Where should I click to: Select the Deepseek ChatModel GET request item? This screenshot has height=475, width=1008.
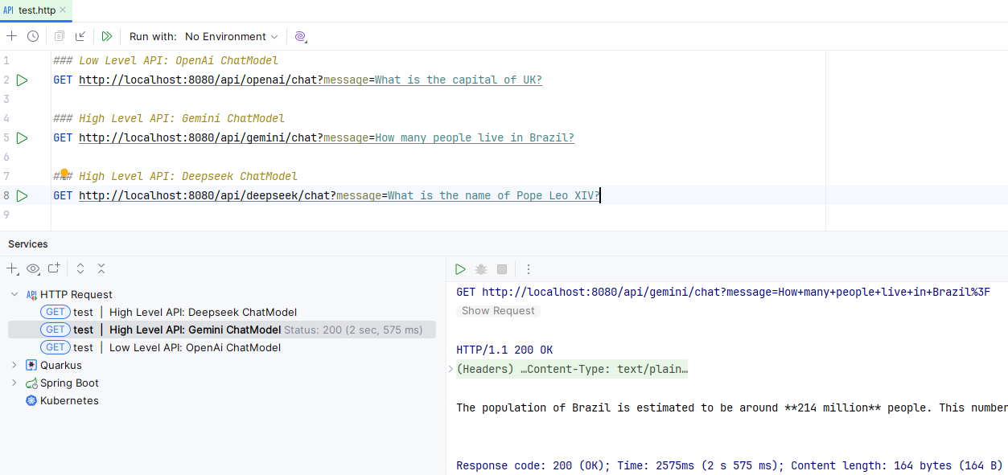pyautogui.click(x=203, y=312)
